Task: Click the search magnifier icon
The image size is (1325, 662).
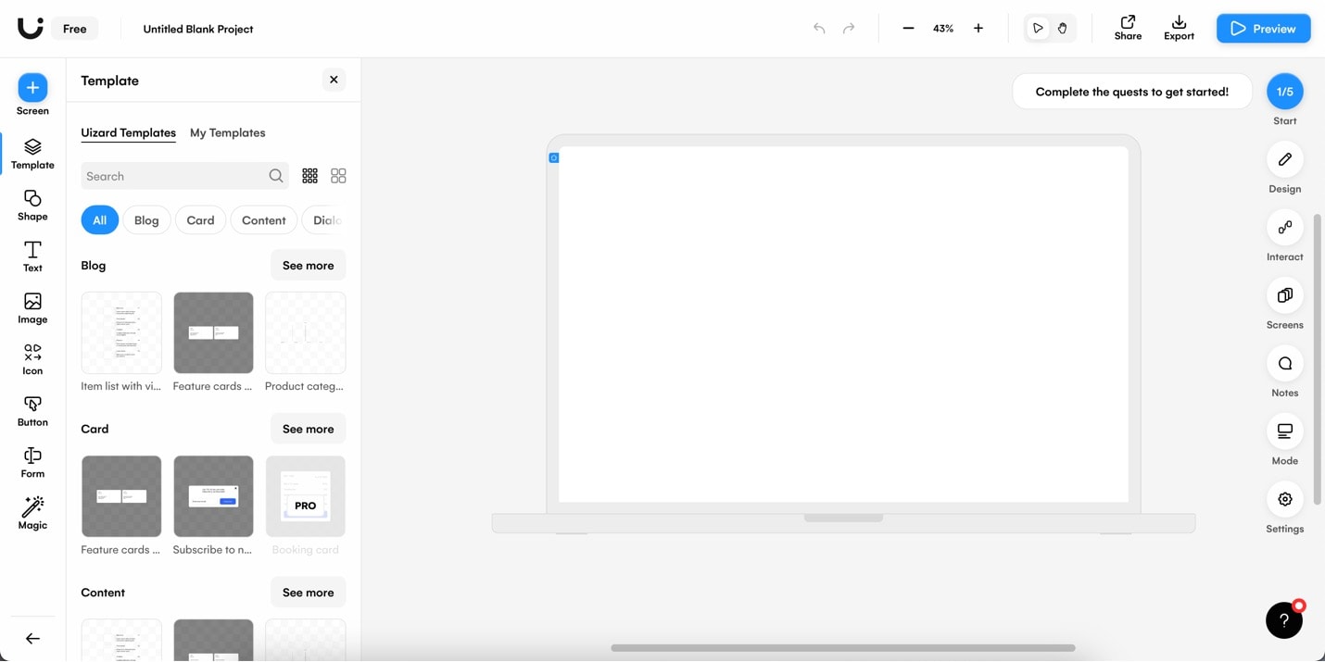Action: click(x=276, y=176)
